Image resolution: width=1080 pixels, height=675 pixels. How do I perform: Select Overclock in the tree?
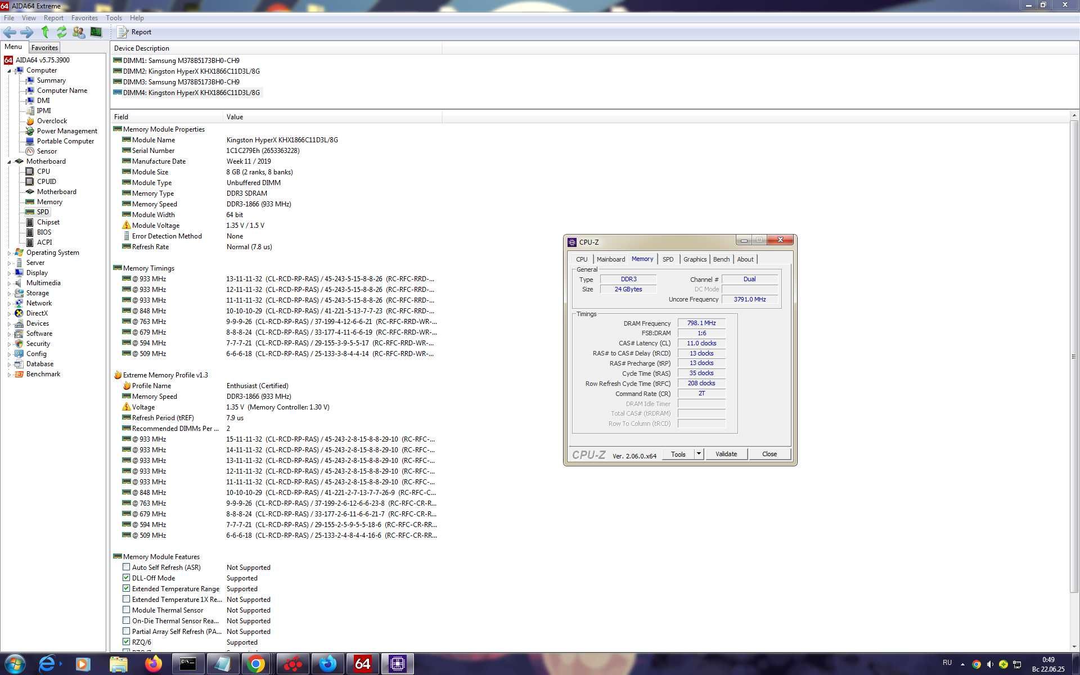(x=52, y=121)
